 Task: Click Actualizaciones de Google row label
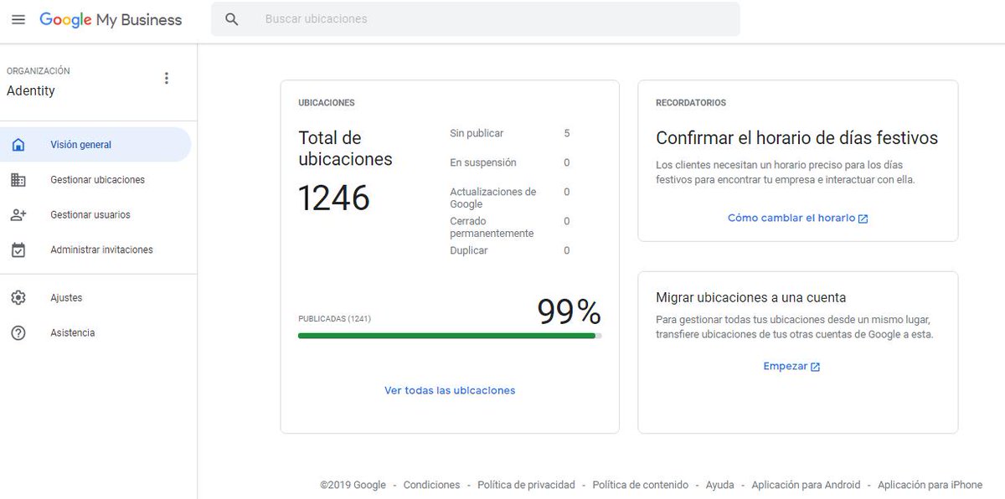tap(493, 198)
